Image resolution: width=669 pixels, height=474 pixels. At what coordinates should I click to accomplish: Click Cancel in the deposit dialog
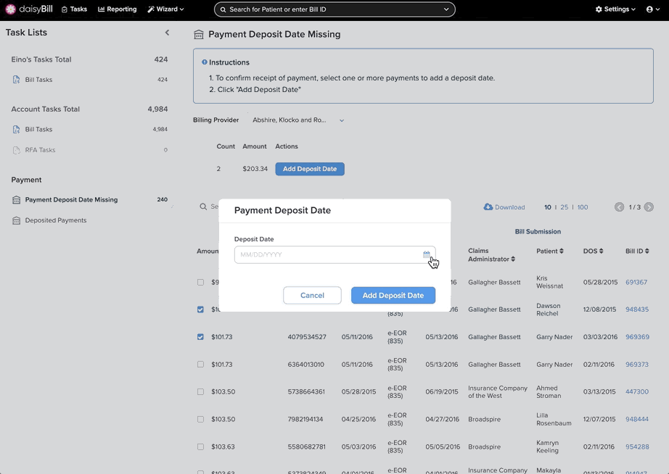click(x=312, y=296)
